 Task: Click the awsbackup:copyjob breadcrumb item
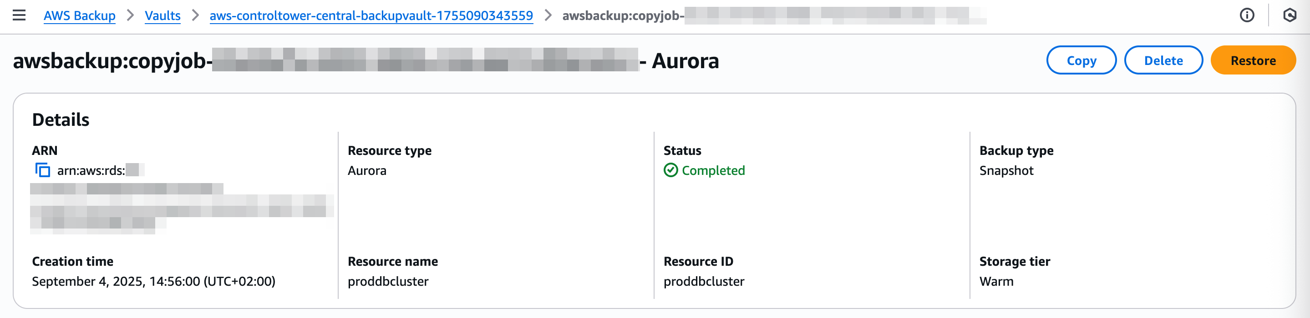(774, 16)
